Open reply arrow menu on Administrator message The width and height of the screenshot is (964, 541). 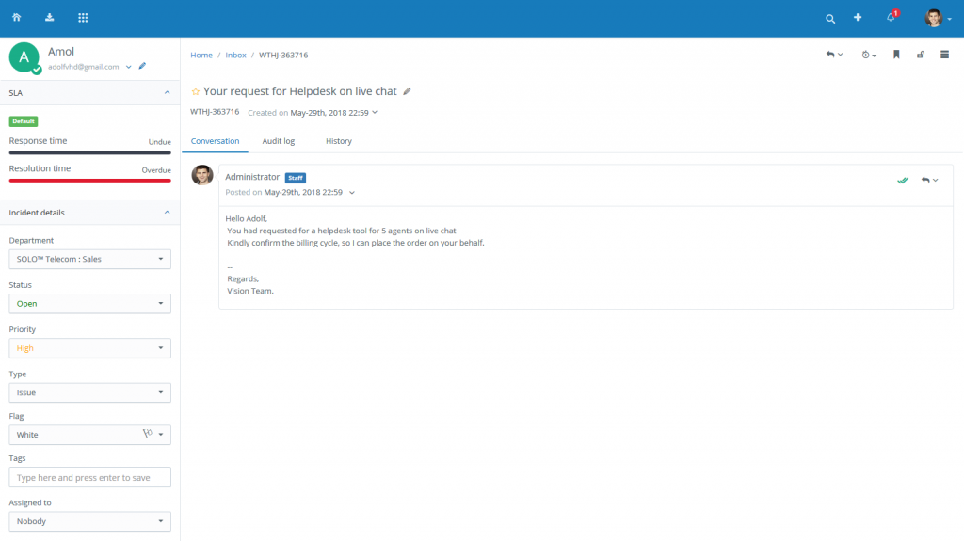(x=929, y=180)
